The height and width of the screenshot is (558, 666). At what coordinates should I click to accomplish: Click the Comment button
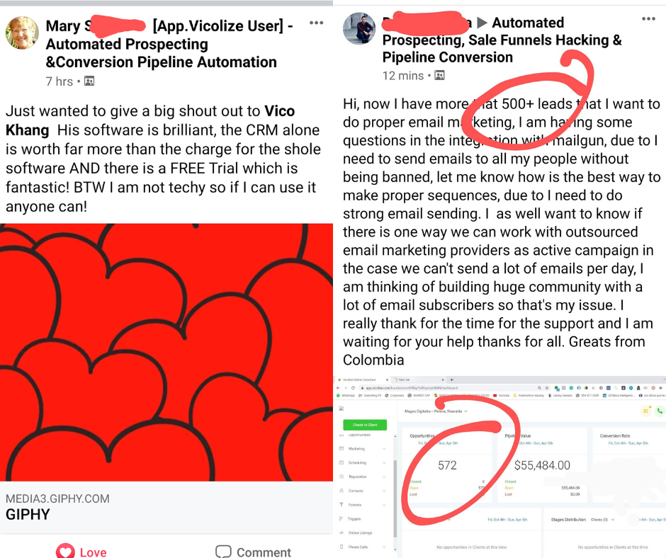click(254, 551)
